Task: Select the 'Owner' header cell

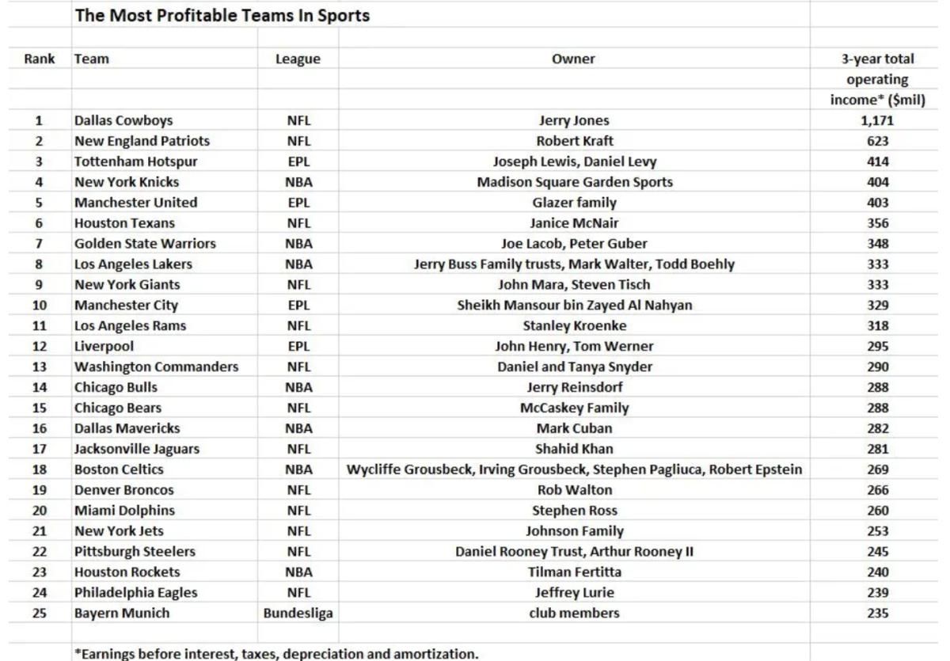Action: click(x=573, y=59)
